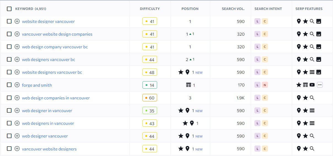Click the Search Intent column header
This screenshot has width=333, height=156.
tap(268, 9)
